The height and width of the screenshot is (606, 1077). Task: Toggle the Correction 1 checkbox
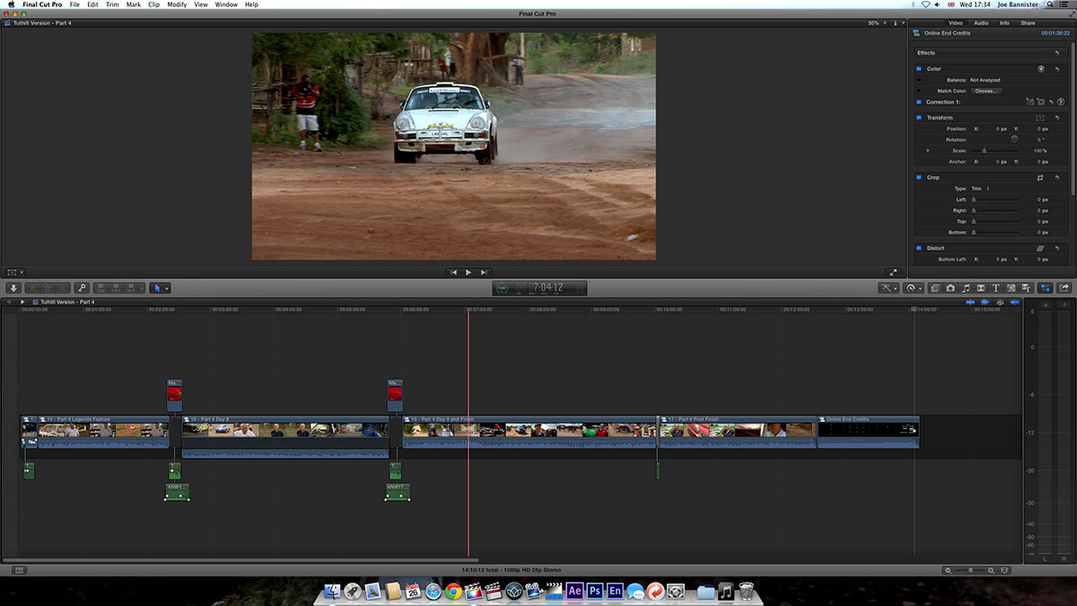tap(919, 102)
